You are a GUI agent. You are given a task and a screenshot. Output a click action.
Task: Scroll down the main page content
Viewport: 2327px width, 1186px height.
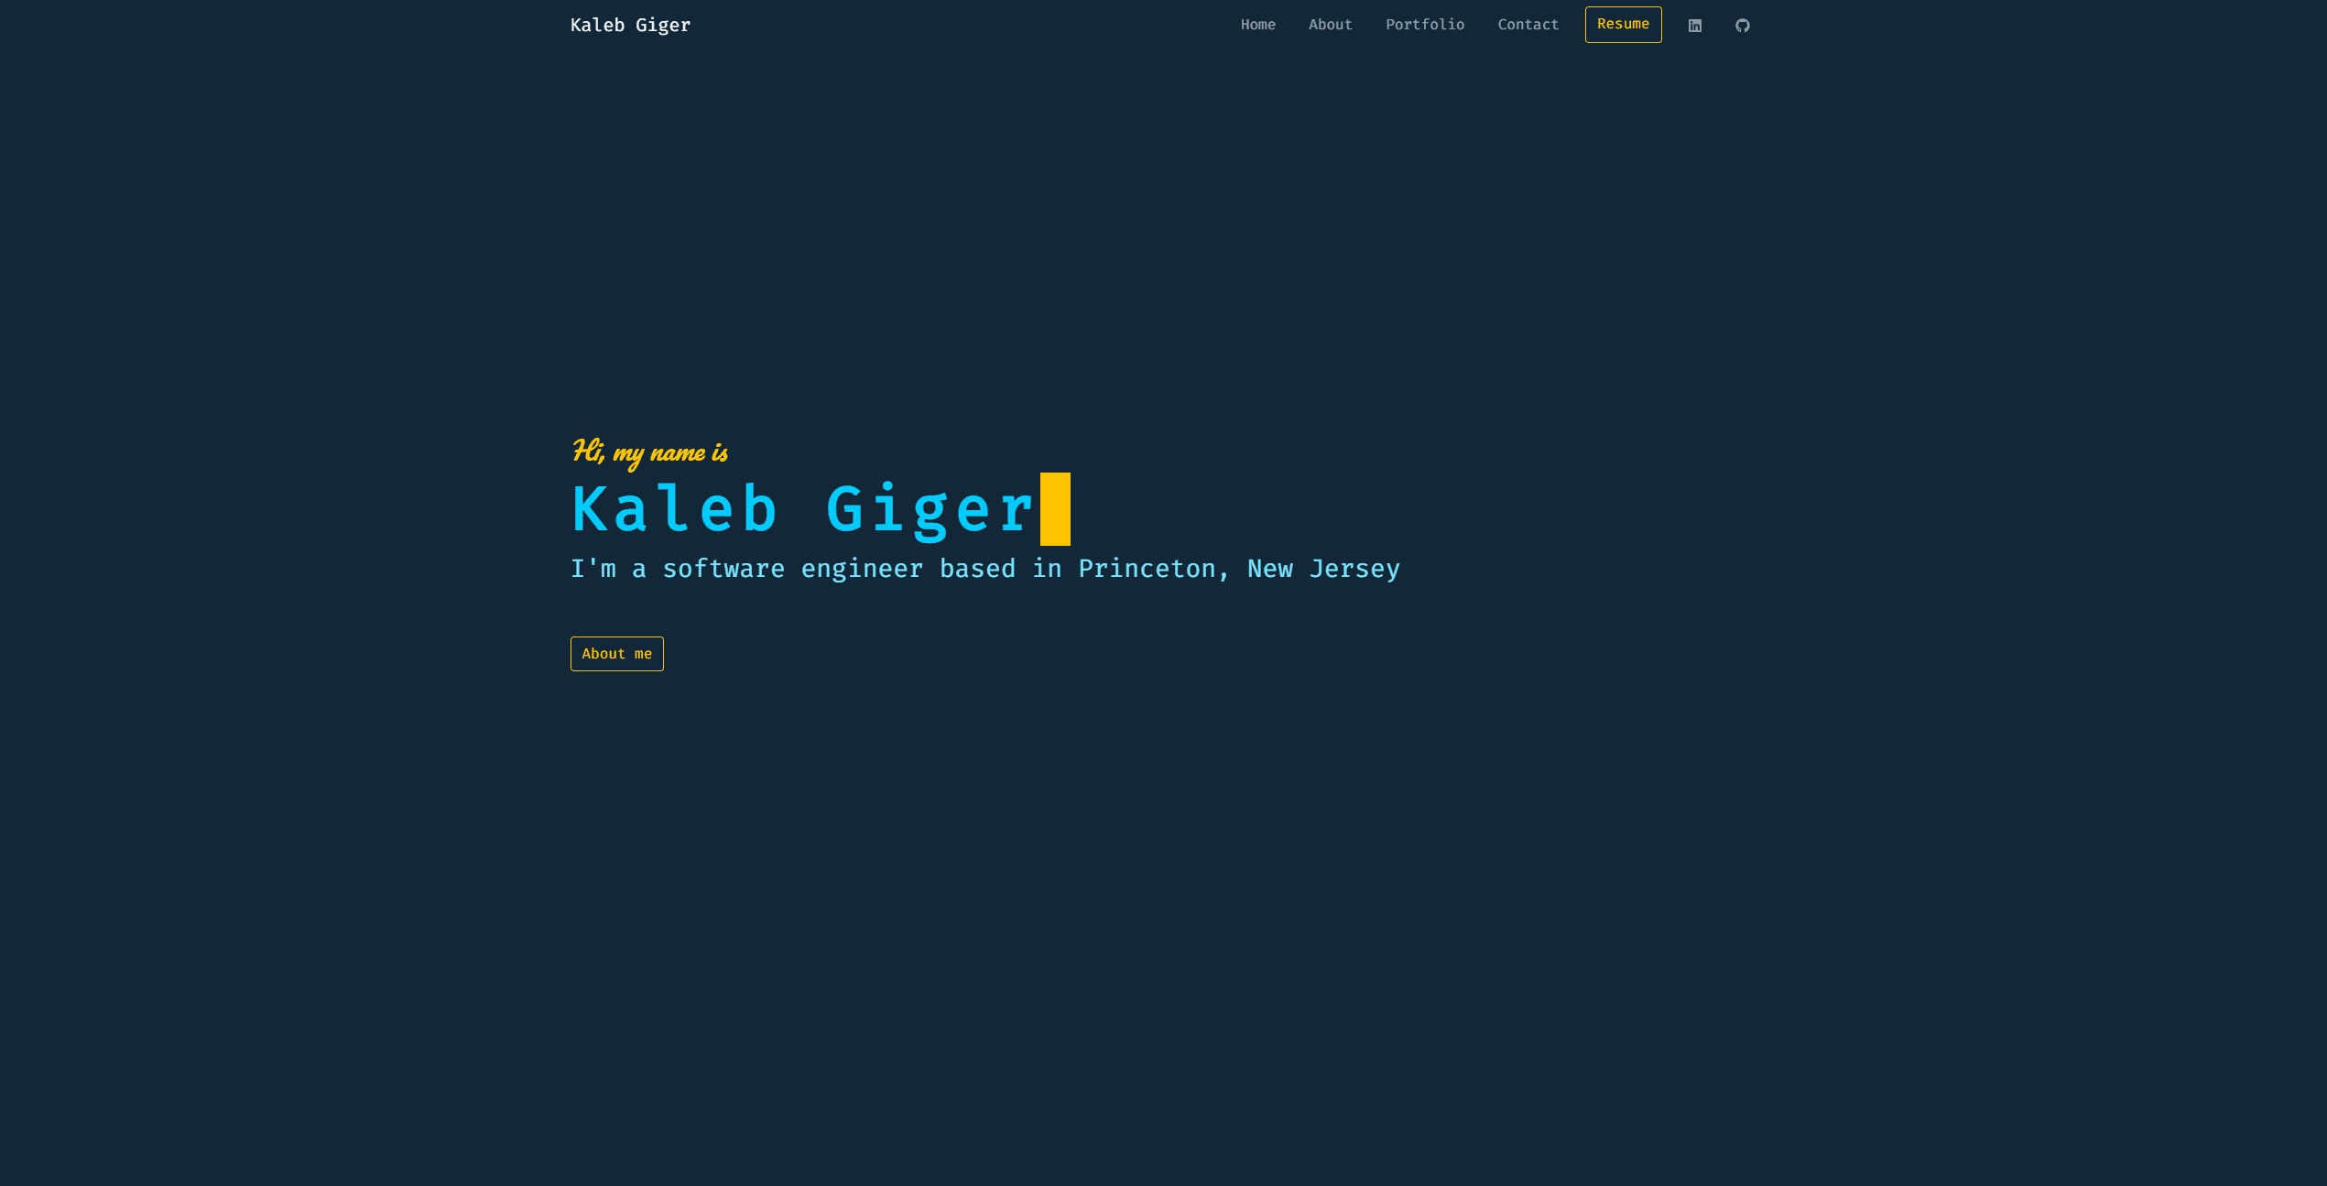point(1163,605)
